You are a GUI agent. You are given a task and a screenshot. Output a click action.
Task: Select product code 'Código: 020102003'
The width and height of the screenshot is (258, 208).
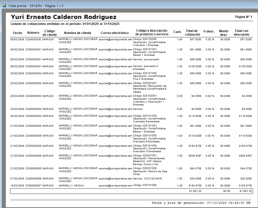(x=145, y=39)
